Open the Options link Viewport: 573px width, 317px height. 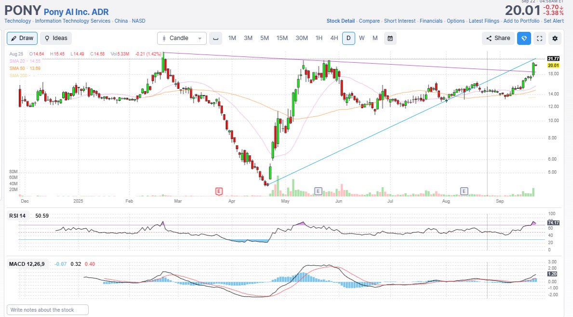pos(456,21)
